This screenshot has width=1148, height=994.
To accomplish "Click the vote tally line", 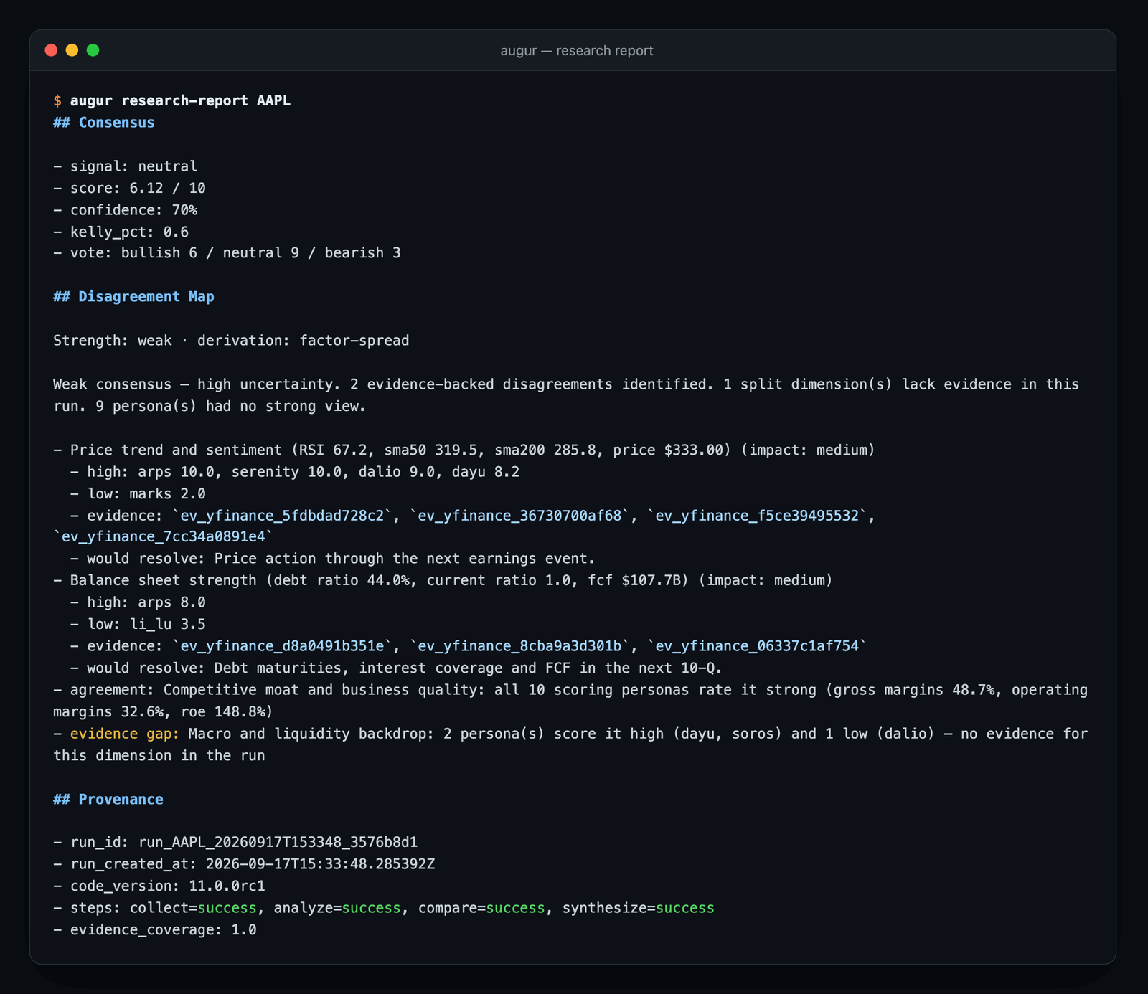I will (x=227, y=253).
